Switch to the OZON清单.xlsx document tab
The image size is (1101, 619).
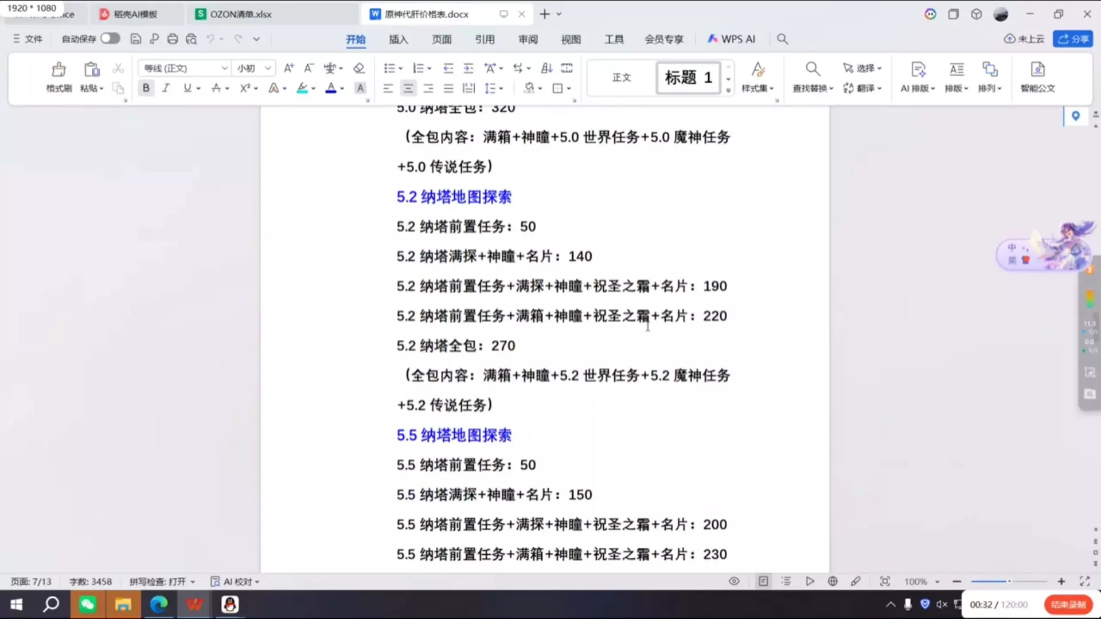pos(240,14)
